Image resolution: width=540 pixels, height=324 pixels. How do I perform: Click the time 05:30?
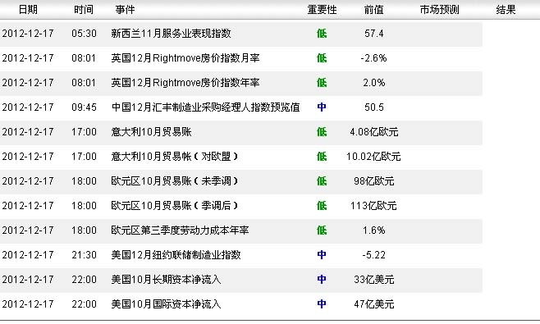click(x=84, y=34)
